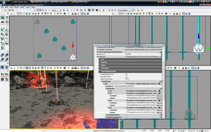This screenshot has width=211, height=132.
Task: Delete NodeLinks entry [3] with the X button
Action: pos(159,108)
